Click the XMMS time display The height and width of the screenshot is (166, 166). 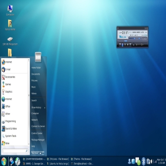click(x=124, y=33)
